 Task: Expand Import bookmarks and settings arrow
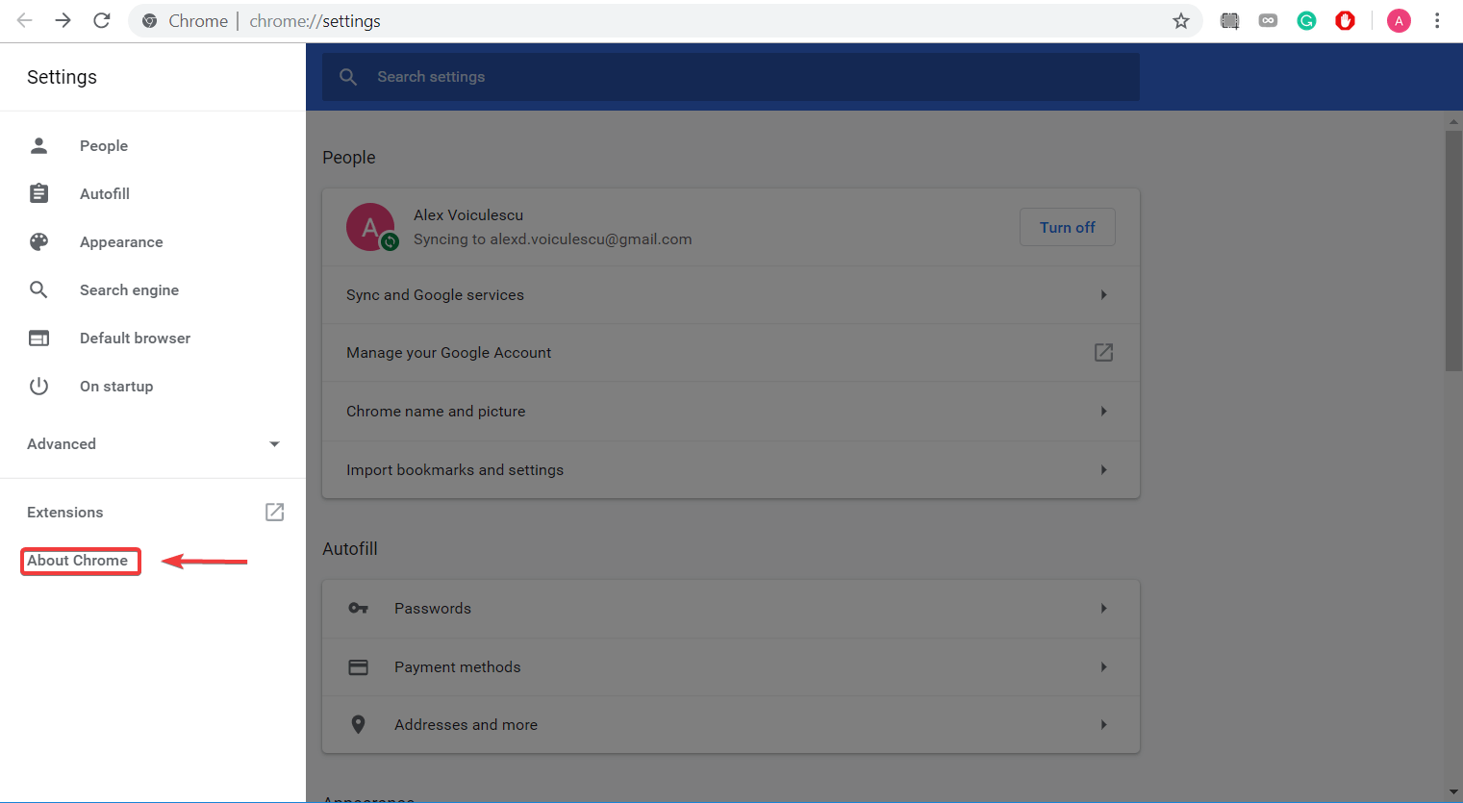coord(1103,469)
